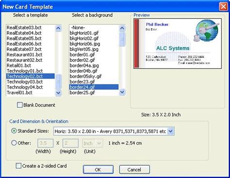Click background list scroll up arrow
This screenshot has width=230, height=178.
122,28
